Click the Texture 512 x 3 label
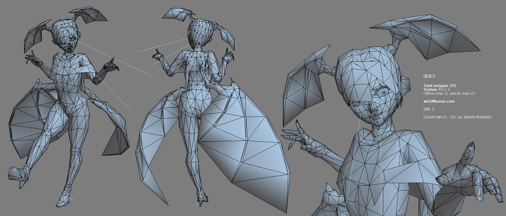The width and height of the screenshot is (506, 216). pos(436,90)
